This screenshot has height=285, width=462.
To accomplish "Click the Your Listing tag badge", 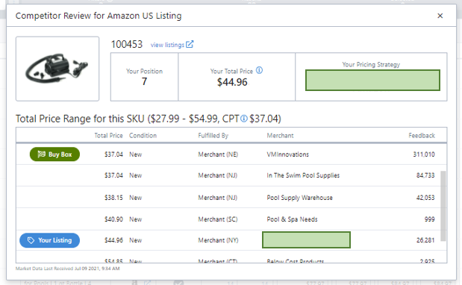I will pyautogui.click(x=49, y=240).
